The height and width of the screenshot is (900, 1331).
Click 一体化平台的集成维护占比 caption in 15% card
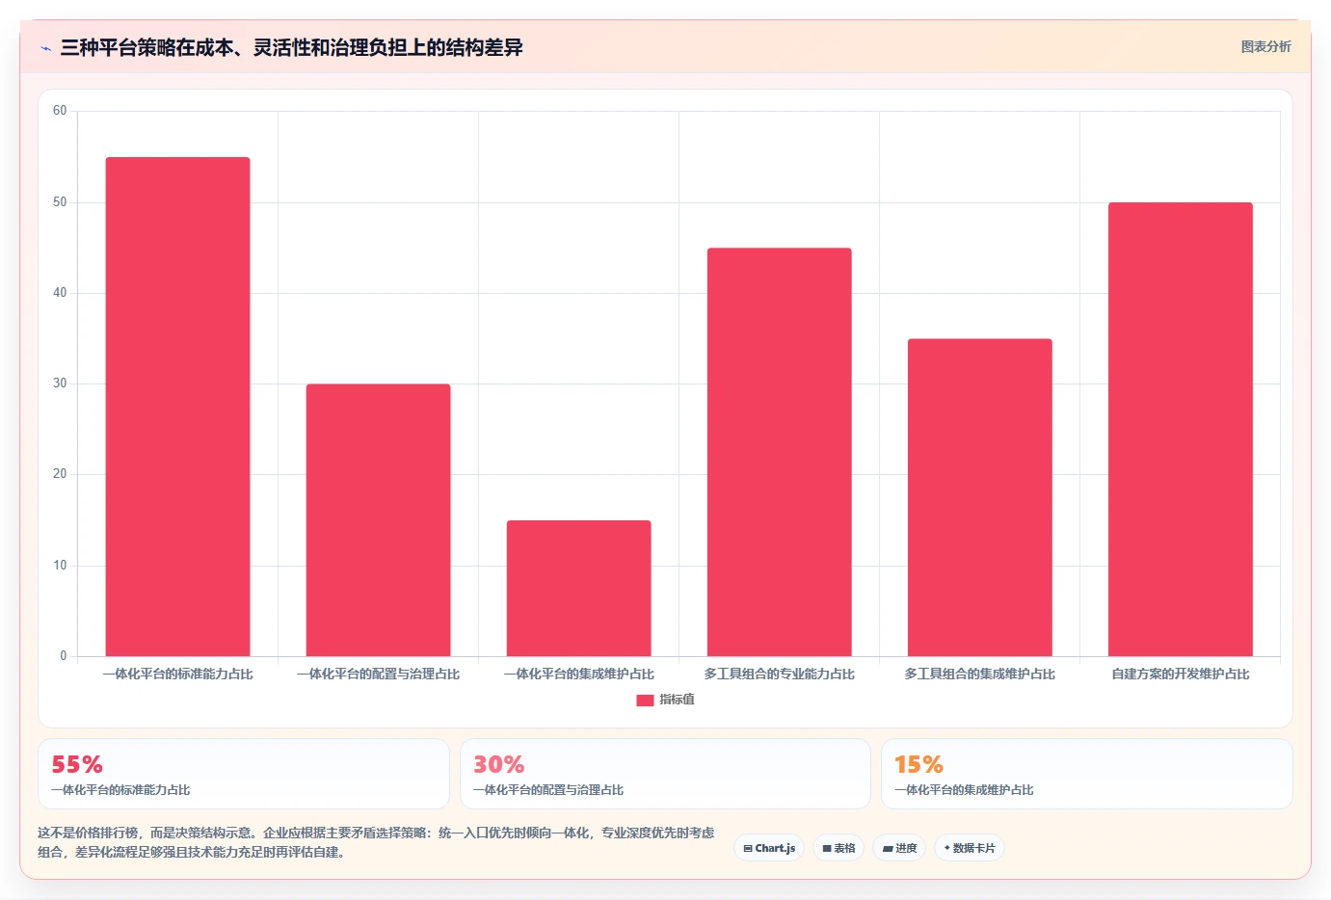click(964, 790)
